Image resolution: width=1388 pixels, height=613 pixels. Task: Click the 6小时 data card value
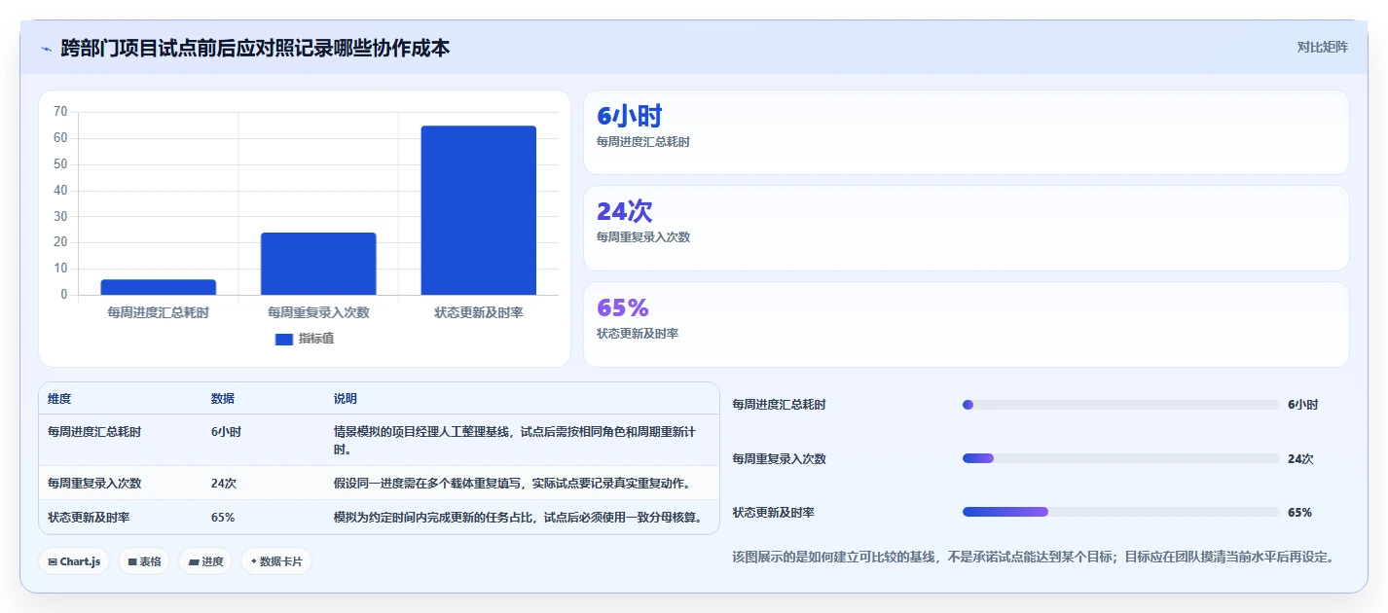pyautogui.click(x=629, y=117)
